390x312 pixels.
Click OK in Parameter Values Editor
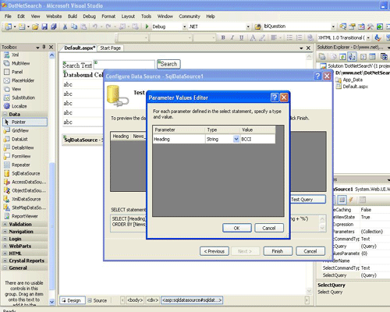coord(237,228)
